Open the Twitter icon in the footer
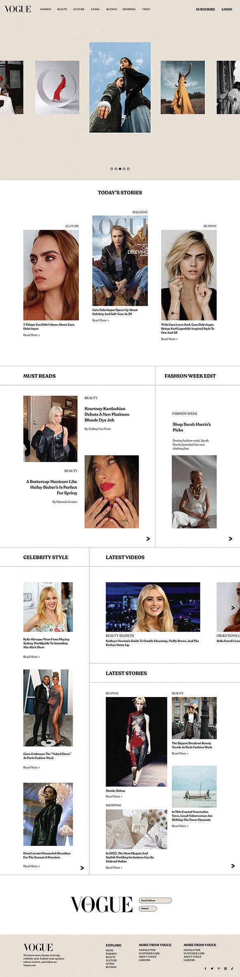Screen dimensions: 240x977 212,968
